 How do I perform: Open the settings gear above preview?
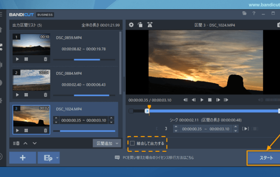131,25
